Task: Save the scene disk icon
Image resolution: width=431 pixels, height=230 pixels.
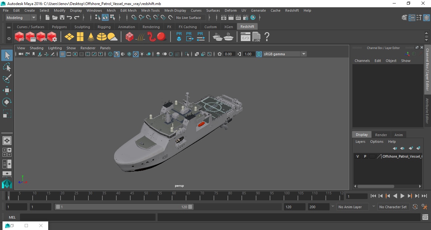Action: coord(62,18)
